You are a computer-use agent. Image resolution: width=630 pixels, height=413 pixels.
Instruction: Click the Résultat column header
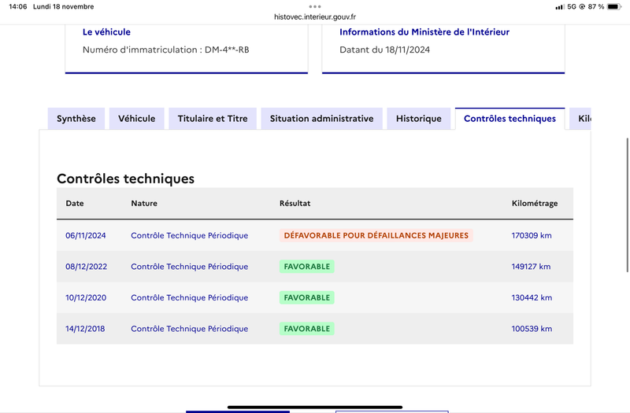click(295, 203)
